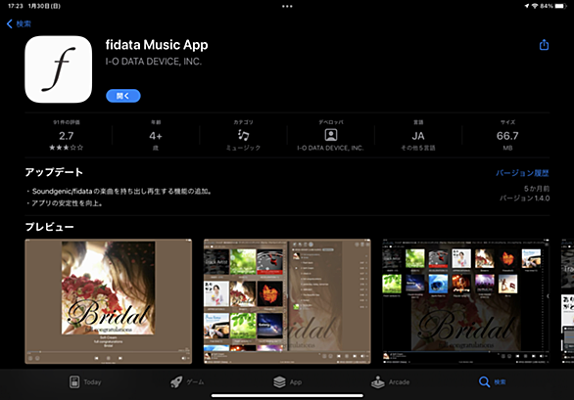
Task: Tap the stacked layers App icon
Action: 279,382
